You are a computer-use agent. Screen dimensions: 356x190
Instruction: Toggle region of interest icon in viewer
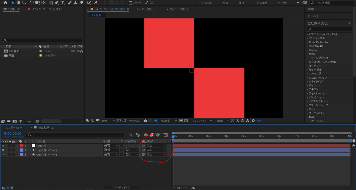pos(181,121)
